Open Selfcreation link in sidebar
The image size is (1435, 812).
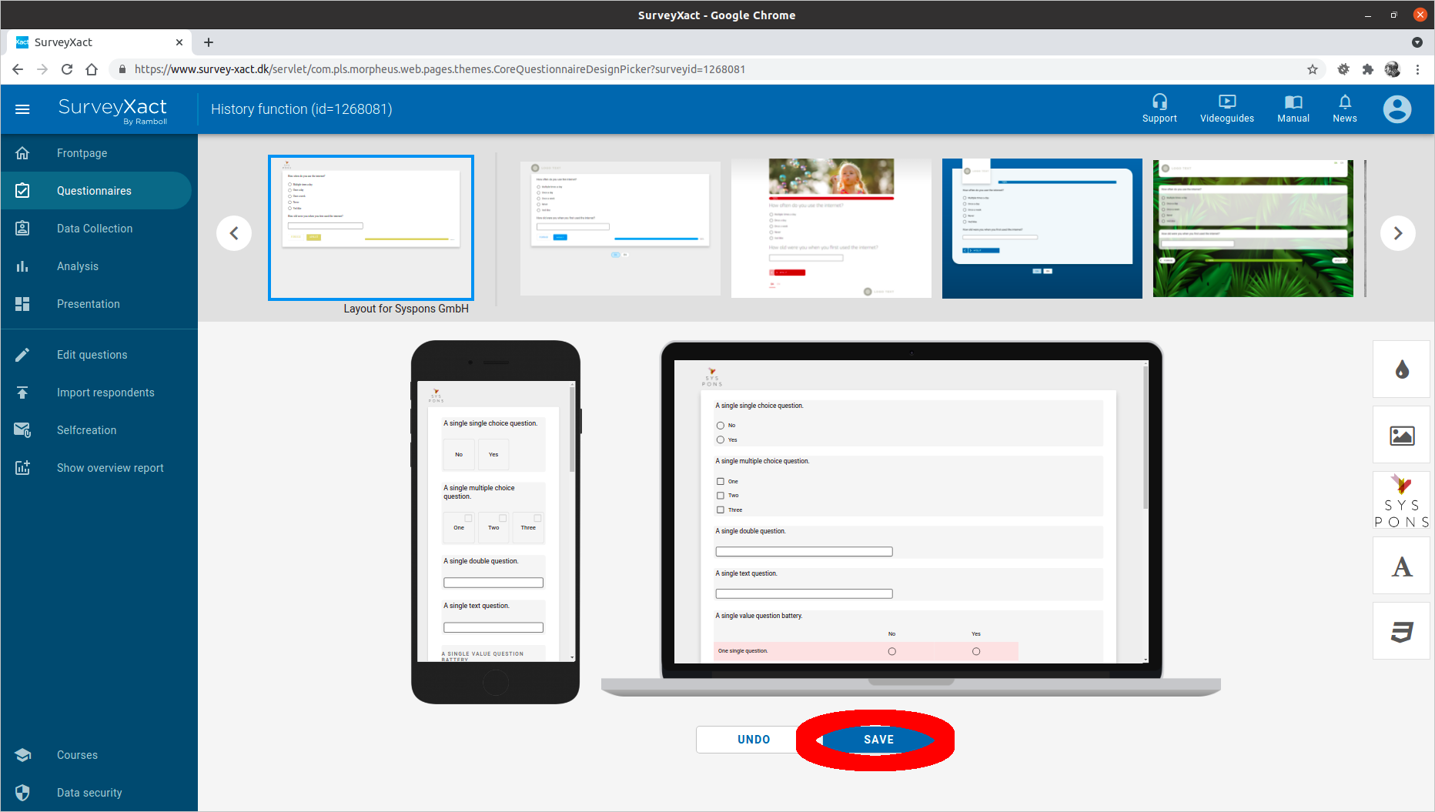87,430
